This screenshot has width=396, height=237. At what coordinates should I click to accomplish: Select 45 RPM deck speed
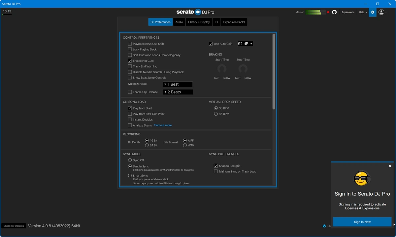coord(216,114)
